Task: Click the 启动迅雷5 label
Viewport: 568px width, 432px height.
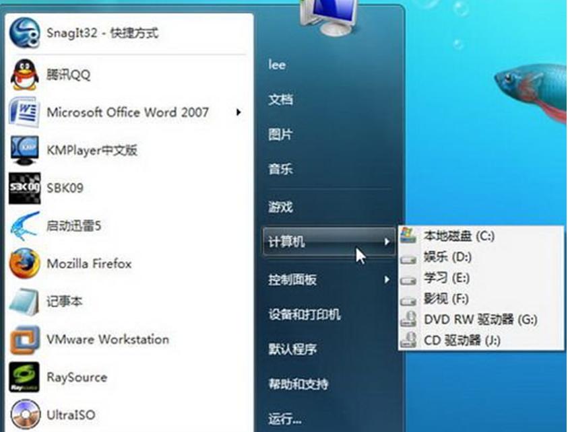Action: pyautogui.click(x=74, y=226)
